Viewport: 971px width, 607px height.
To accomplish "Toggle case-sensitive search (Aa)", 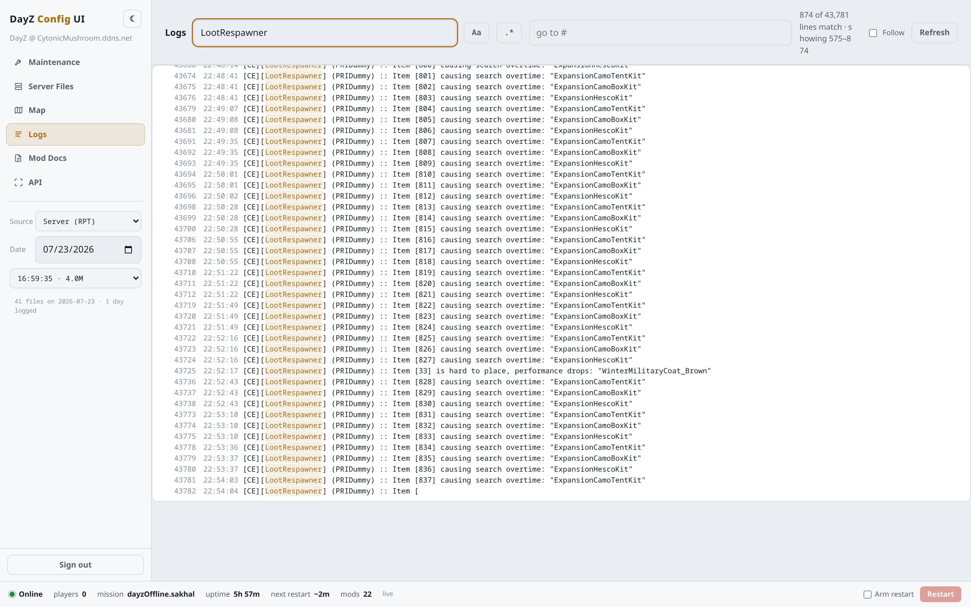I will [476, 32].
